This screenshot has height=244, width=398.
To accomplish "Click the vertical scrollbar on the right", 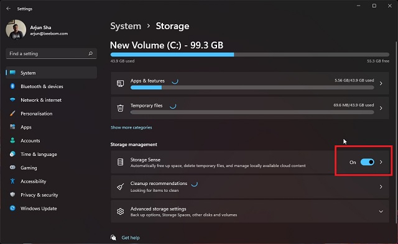I will pyautogui.click(x=396, y=132).
